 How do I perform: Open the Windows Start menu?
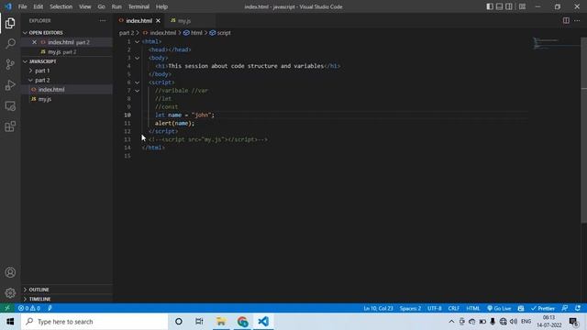click(x=10, y=322)
